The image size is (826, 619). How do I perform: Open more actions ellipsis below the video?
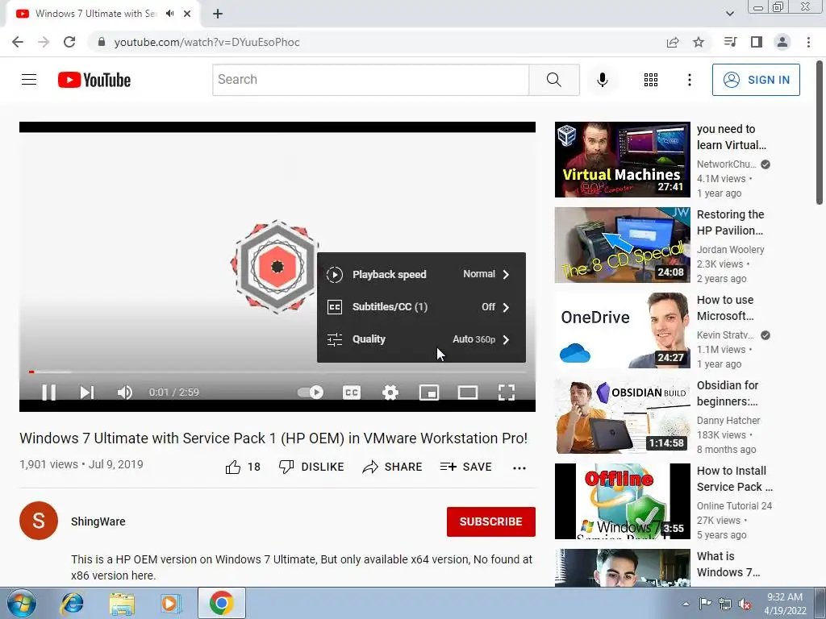click(519, 467)
